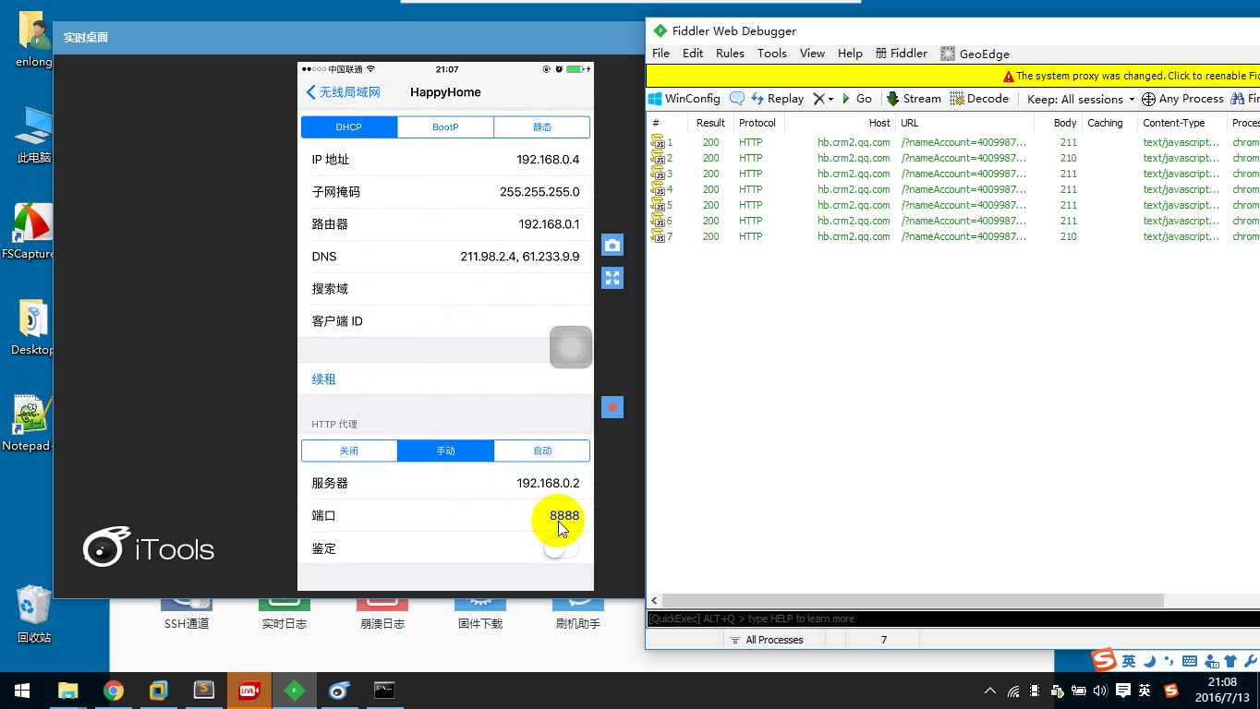Replay the selected sessions in Fiddler

[777, 99]
